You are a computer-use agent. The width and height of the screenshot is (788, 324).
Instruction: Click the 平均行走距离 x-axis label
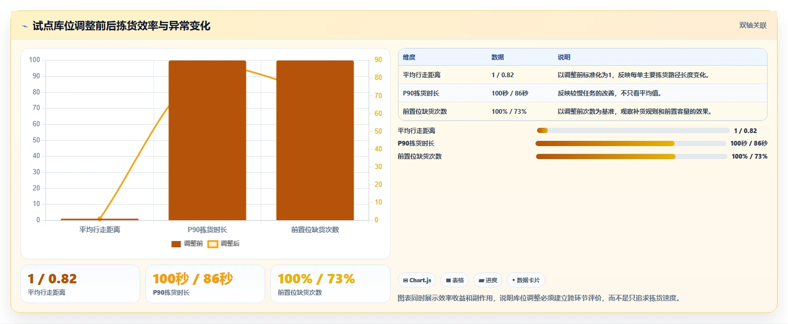(99, 230)
